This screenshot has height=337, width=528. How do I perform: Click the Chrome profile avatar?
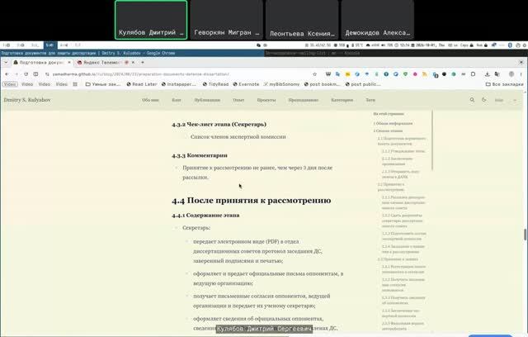[x=511, y=74]
